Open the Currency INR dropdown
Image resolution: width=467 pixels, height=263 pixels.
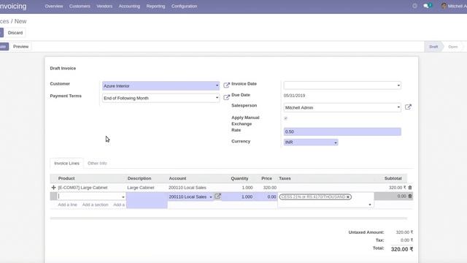pyautogui.click(x=336, y=142)
